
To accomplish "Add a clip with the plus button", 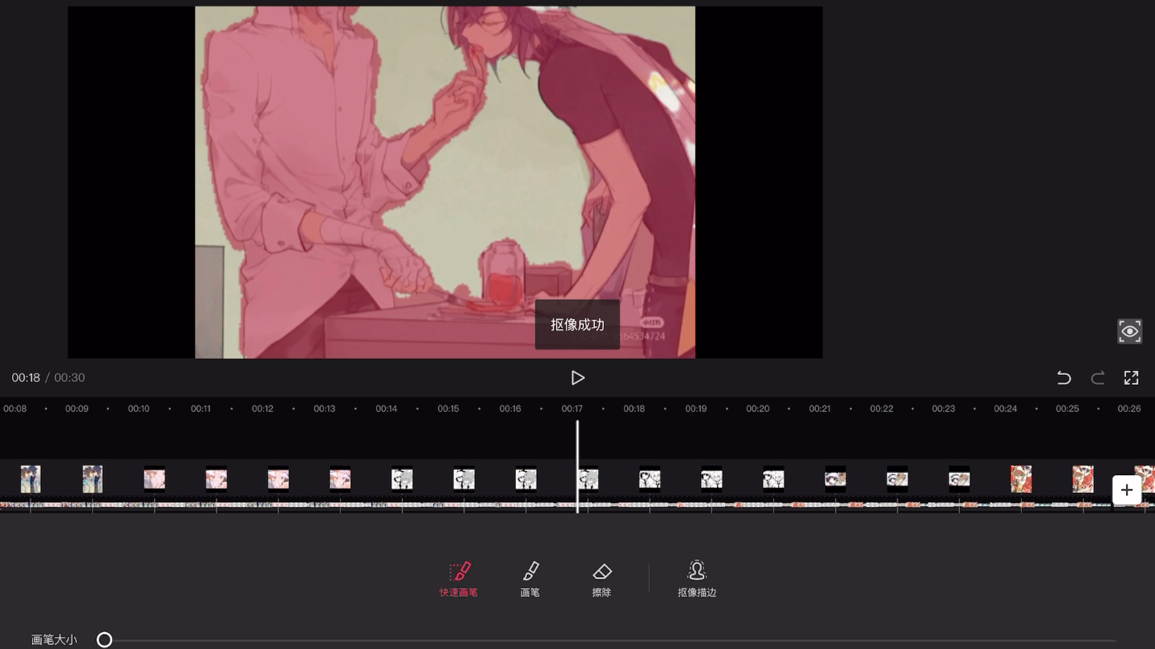I will click(1127, 490).
